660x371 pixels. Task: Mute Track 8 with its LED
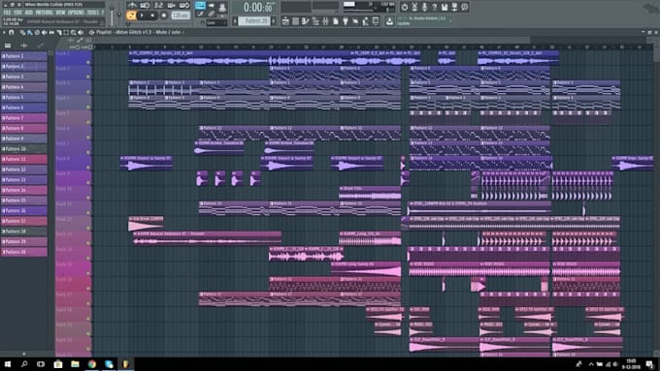click(x=88, y=168)
